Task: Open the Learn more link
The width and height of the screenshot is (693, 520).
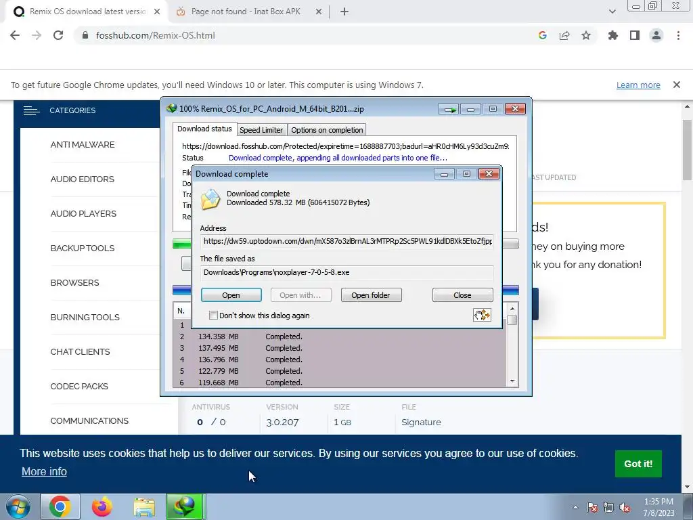Action: [x=638, y=85]
